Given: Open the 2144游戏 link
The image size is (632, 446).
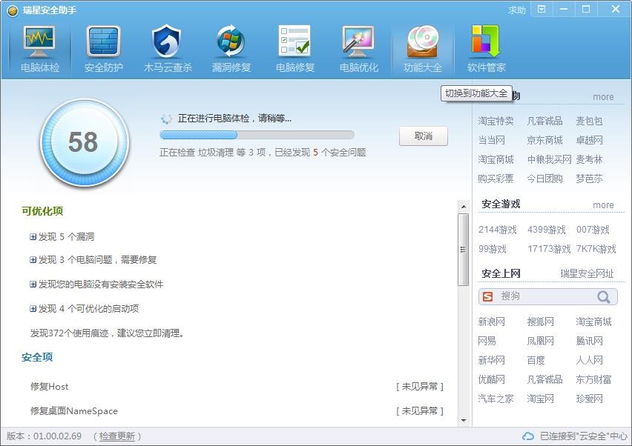Looking at the screenshot, I should 498,230.
